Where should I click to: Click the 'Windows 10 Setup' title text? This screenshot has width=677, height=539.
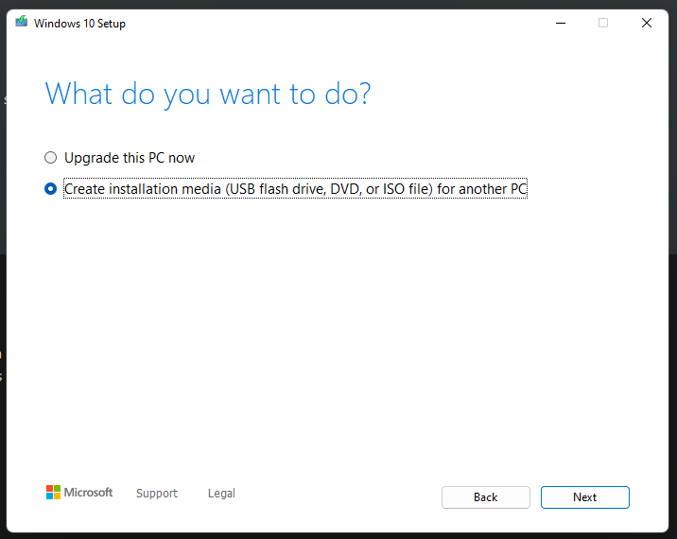click(x=79, y=24)
